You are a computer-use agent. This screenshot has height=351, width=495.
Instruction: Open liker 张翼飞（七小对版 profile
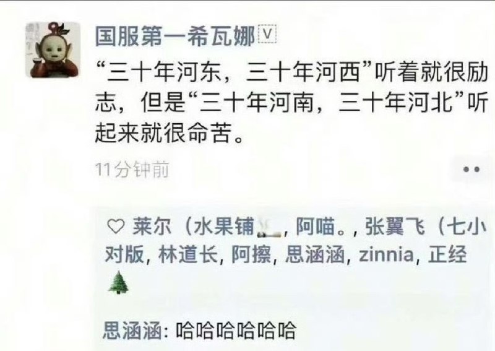(x=426, y=227)
